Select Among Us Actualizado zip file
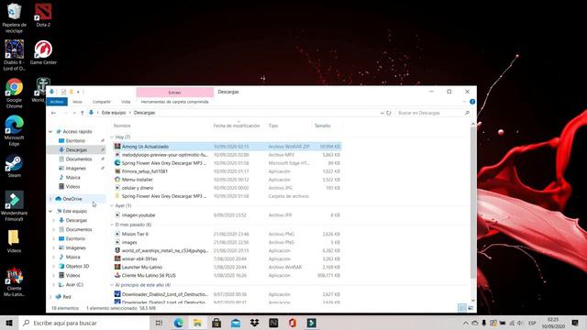The image size is (587, 330). (x=227, y=147)
